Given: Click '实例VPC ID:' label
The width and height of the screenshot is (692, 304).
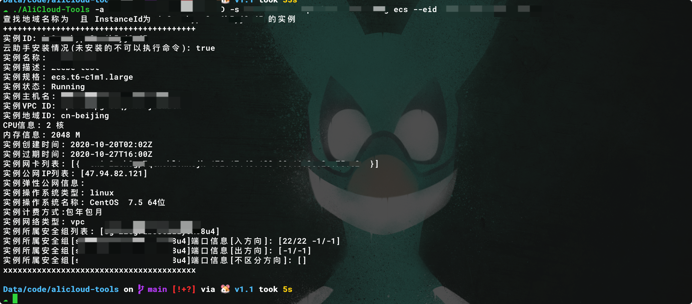Looking at the screenshot, I should coord(29,106).
